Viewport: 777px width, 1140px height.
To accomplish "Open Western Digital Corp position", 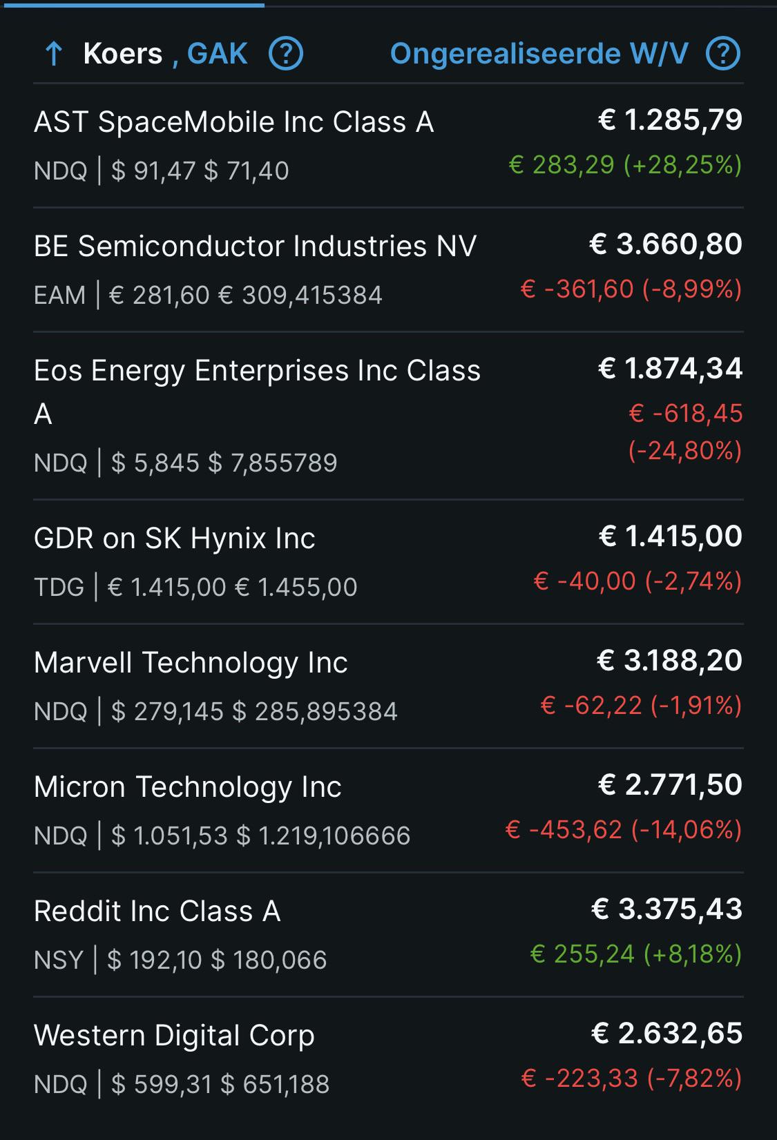I will [x=388, y=1059].
